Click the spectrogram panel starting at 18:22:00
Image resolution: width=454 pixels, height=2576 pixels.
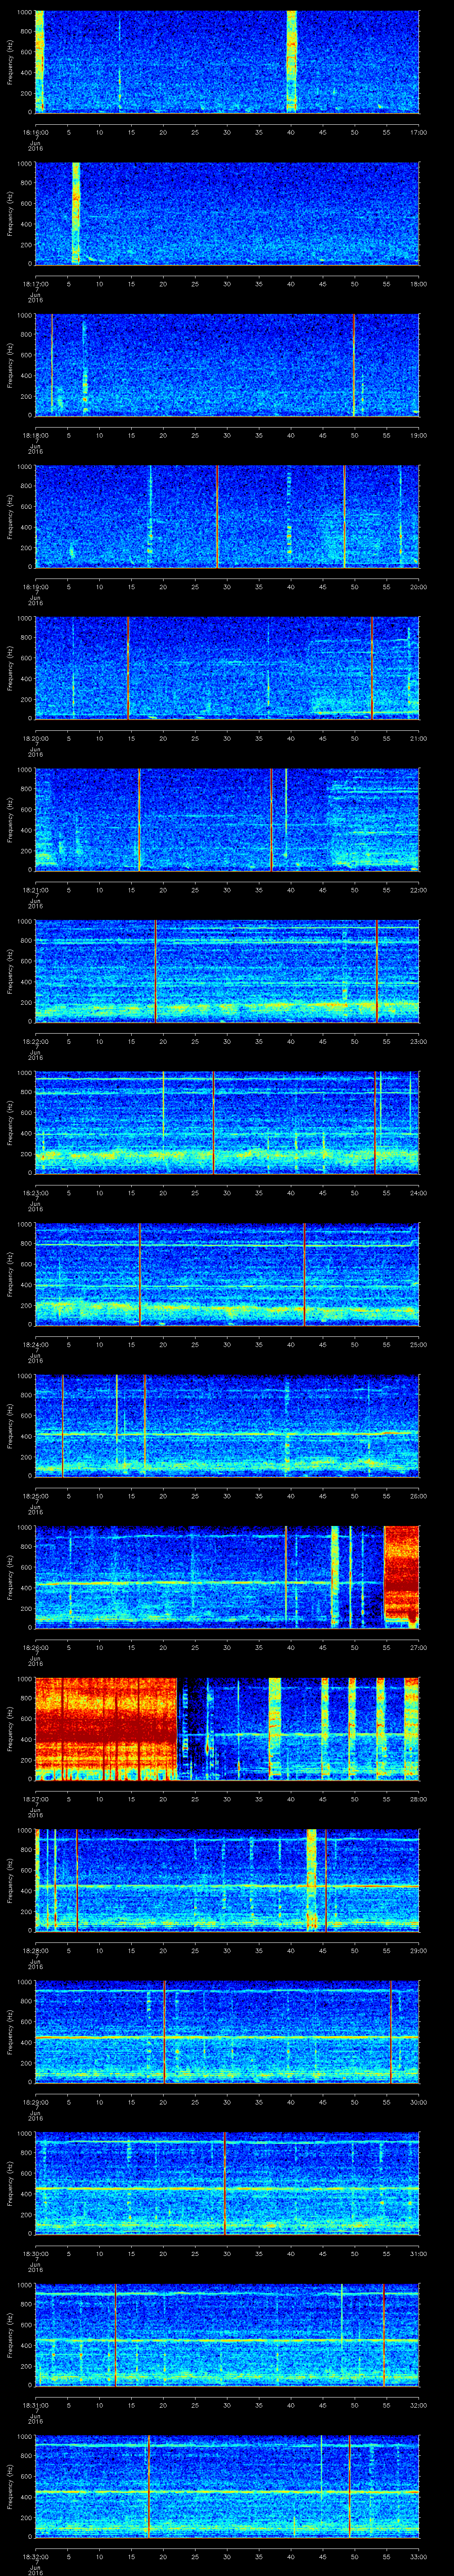click(x=227, y=972)
